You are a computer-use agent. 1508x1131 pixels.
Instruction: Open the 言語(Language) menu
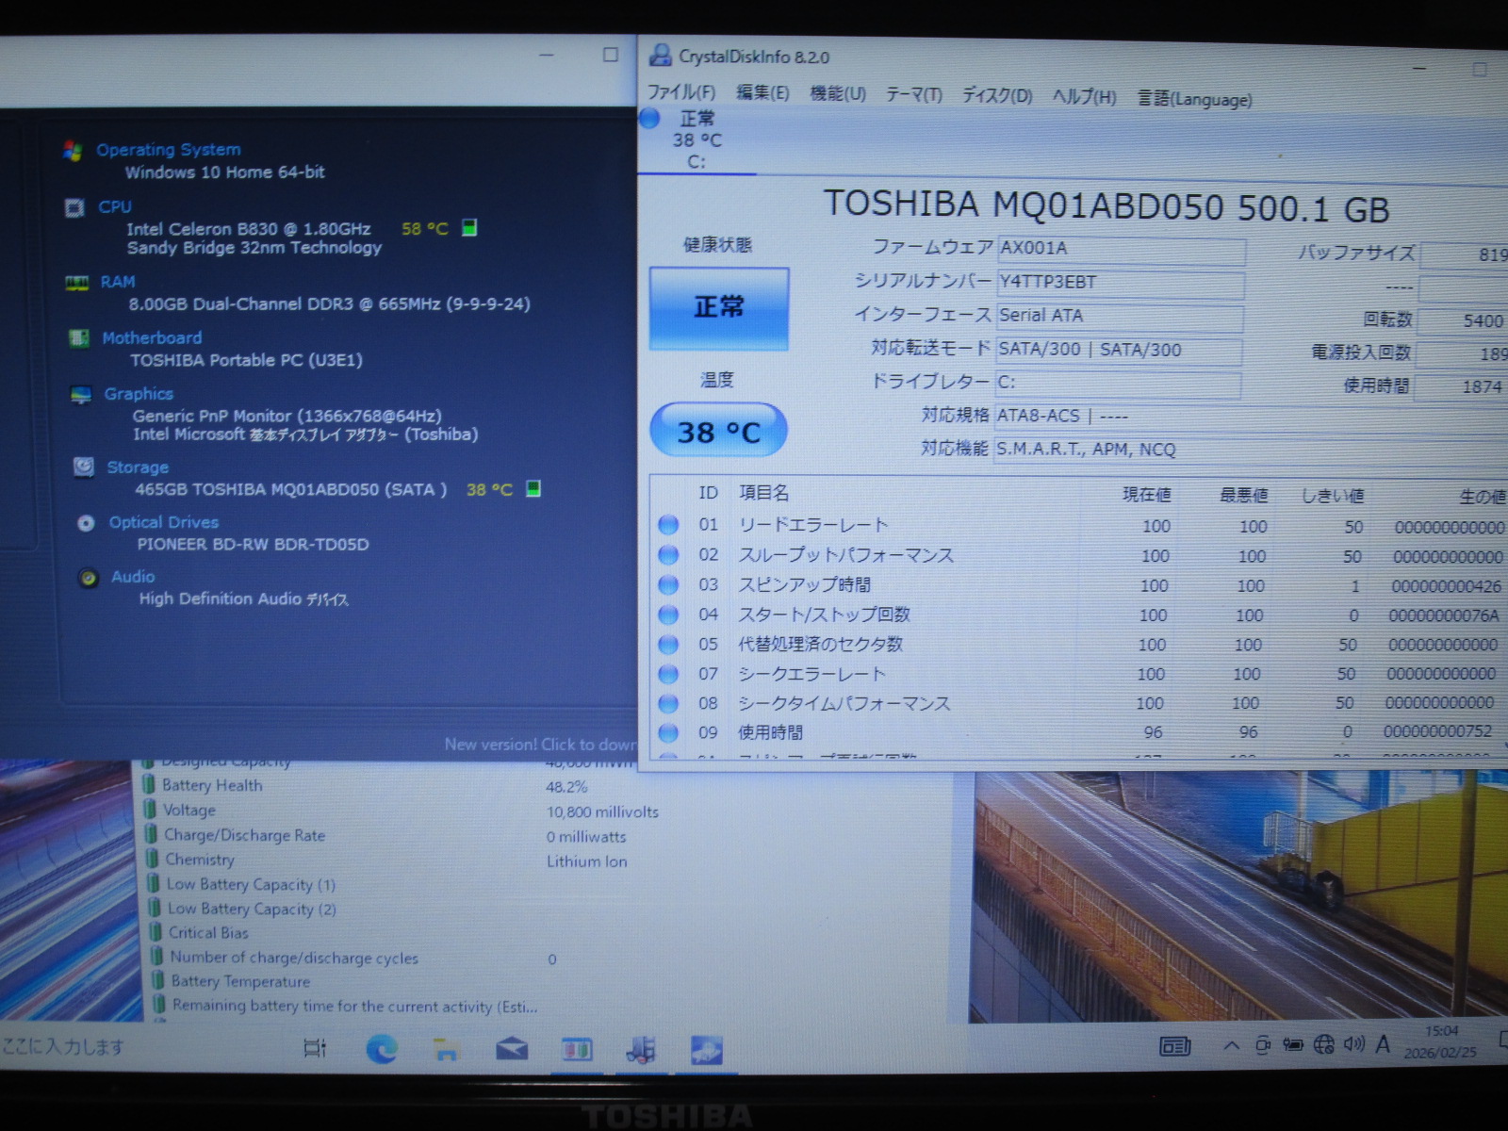coord(1194,99)
